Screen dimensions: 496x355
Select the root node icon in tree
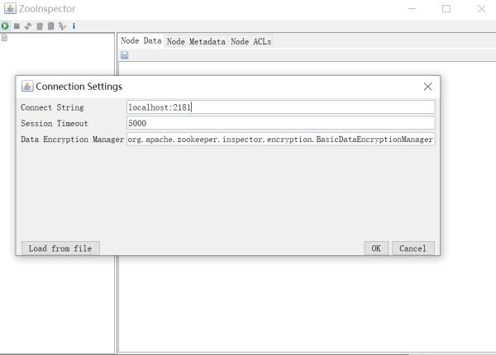[4, 38]
